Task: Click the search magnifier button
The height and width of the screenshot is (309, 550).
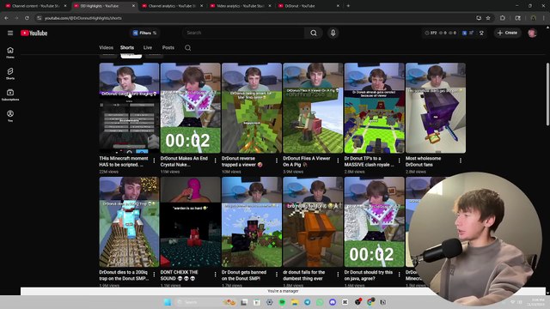Action: (x=314, y=33)
